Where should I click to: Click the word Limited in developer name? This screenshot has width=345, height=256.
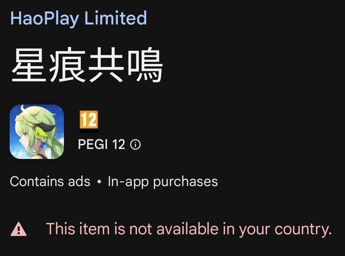pyautogui.click(x=116, y=17)
